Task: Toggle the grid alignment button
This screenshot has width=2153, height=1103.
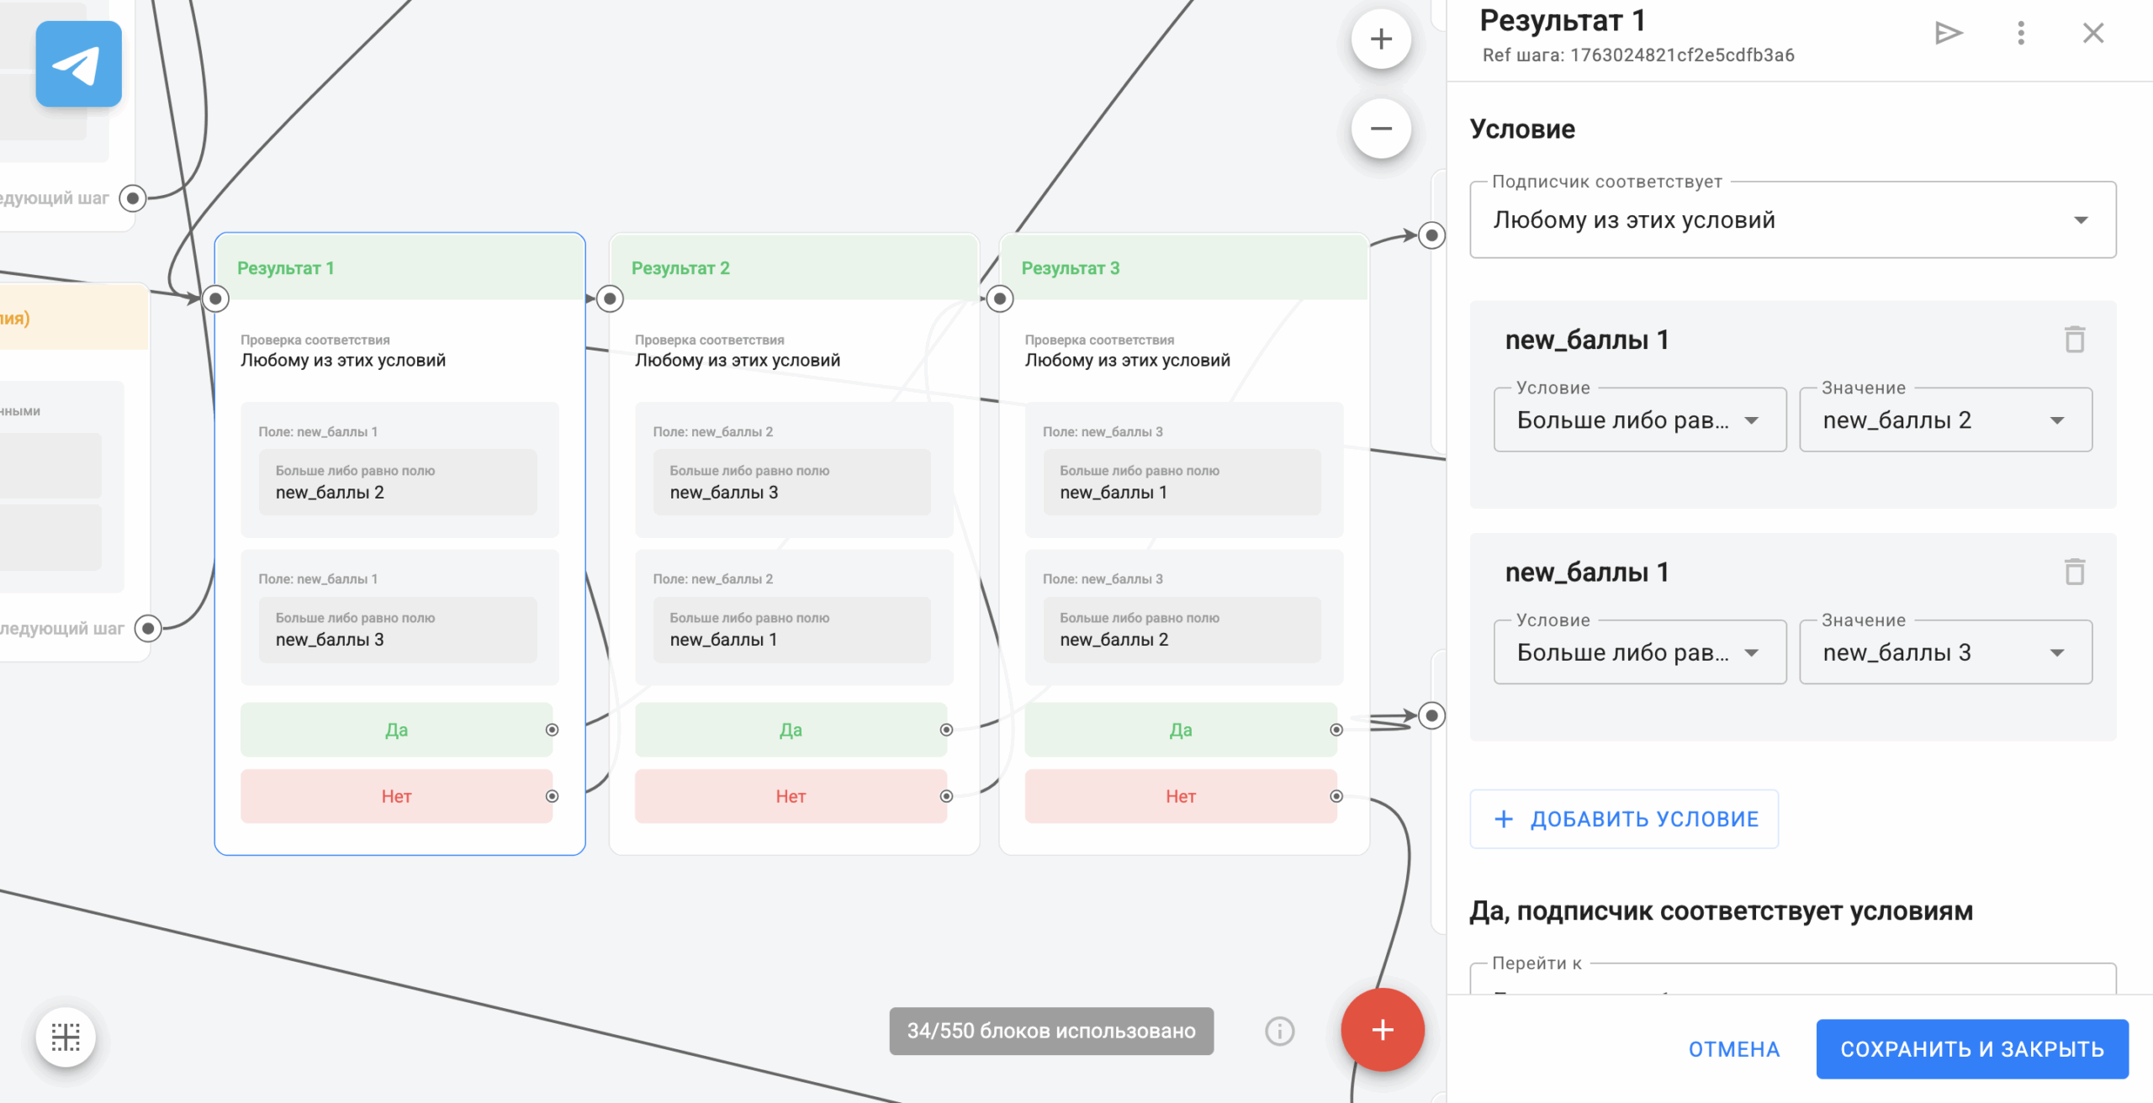Action: [x=66, y=1036]
